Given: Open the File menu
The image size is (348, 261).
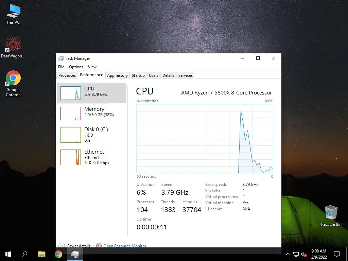Looking at the screenshot, I should click(x=61, y=67).
